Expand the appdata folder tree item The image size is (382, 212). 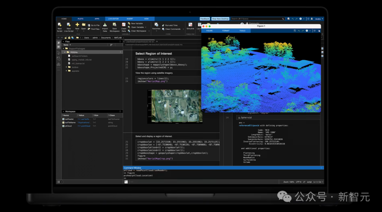tap(66, 71)
